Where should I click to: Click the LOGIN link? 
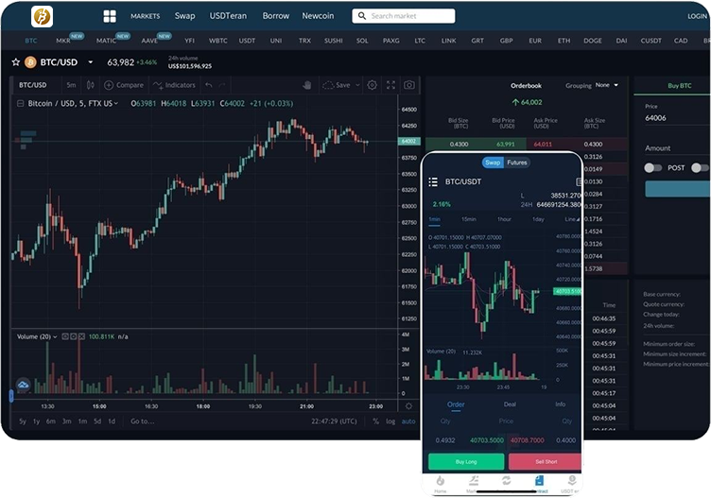coord(697,16)
